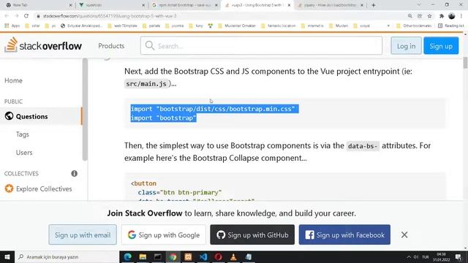Click the volume icon in system tray
The height and width of the screenshot is (263, 468).
[x=416, y=256]
